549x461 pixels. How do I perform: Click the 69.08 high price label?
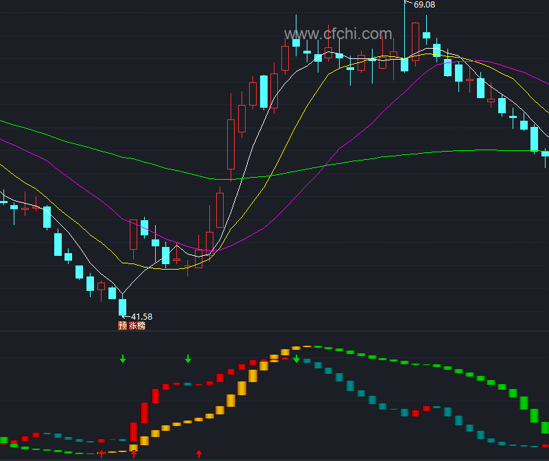(424, 5)
